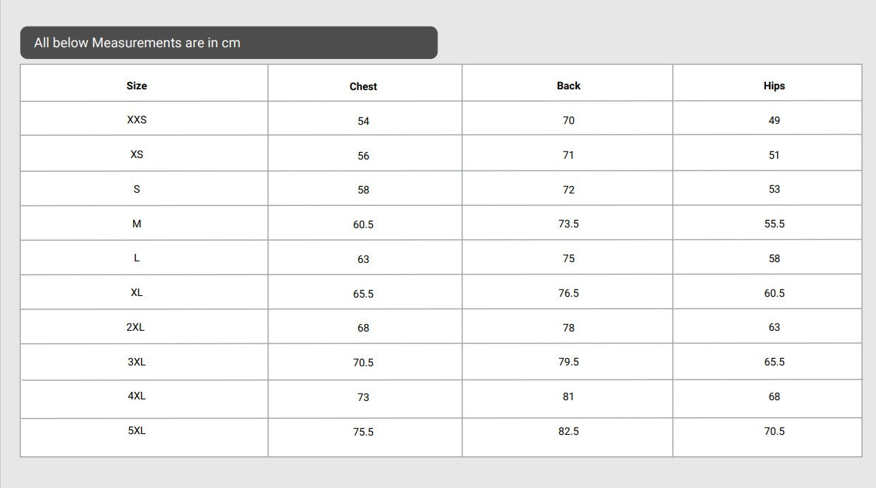Click the 2XL size label
The width and height of the screenshot is (876, 488).
136,327
